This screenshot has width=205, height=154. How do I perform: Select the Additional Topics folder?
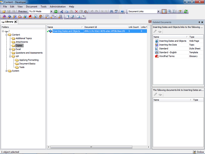click(24, 38)
